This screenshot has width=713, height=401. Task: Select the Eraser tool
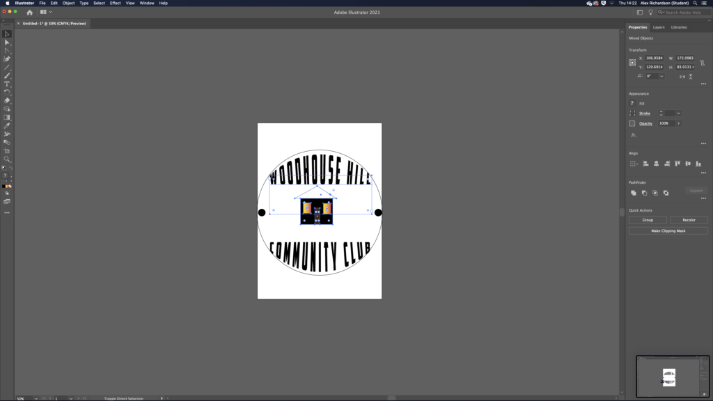click(x=7, y=100)
